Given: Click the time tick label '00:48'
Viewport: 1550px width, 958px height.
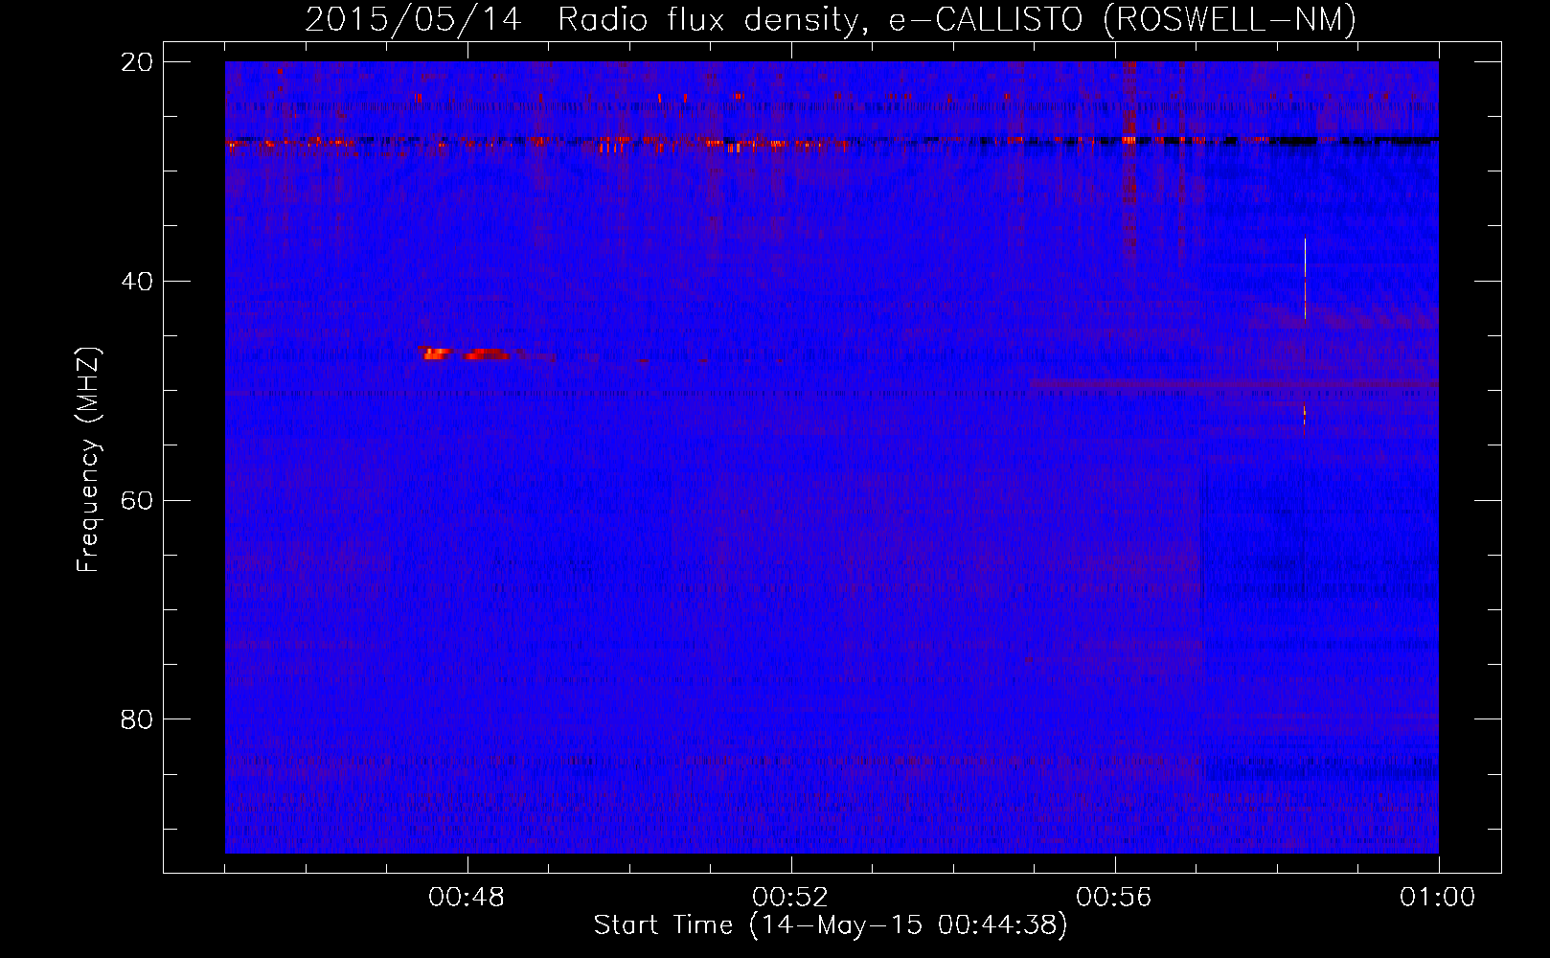Looking at the screenshot, I should [467, 898].
